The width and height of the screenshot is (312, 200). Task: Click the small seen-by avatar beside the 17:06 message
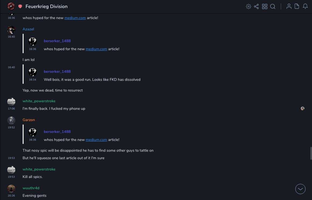(303, 108)
